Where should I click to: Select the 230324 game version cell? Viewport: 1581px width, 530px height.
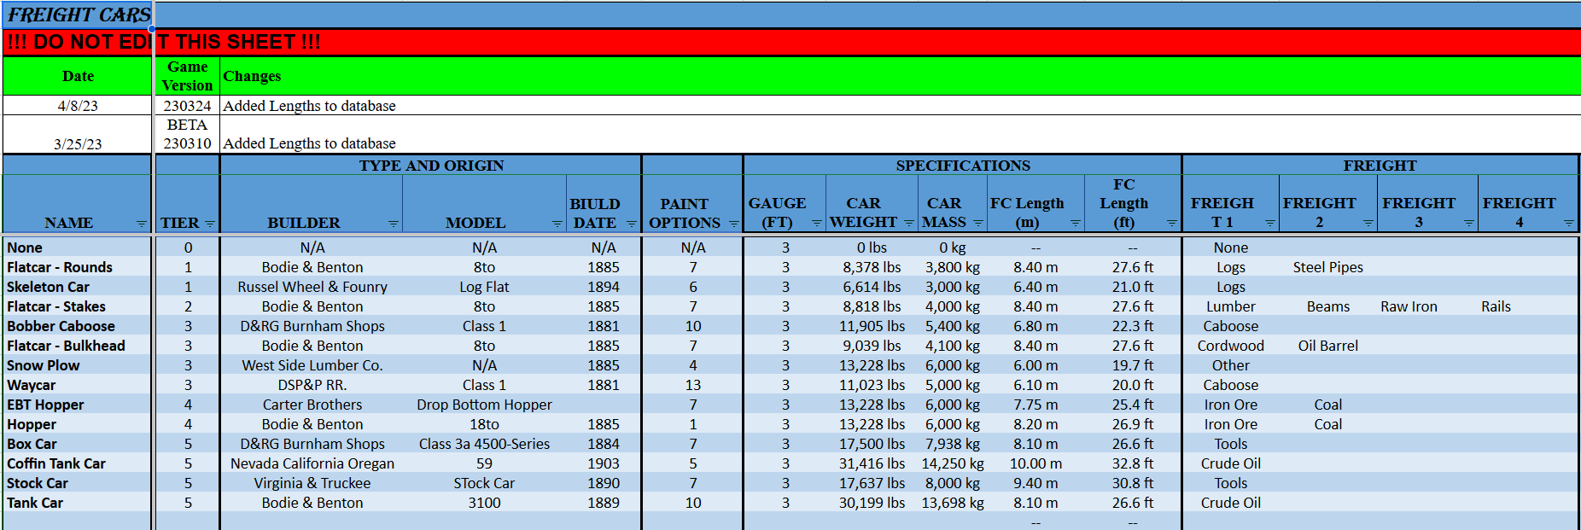click(x=187, y=106)
